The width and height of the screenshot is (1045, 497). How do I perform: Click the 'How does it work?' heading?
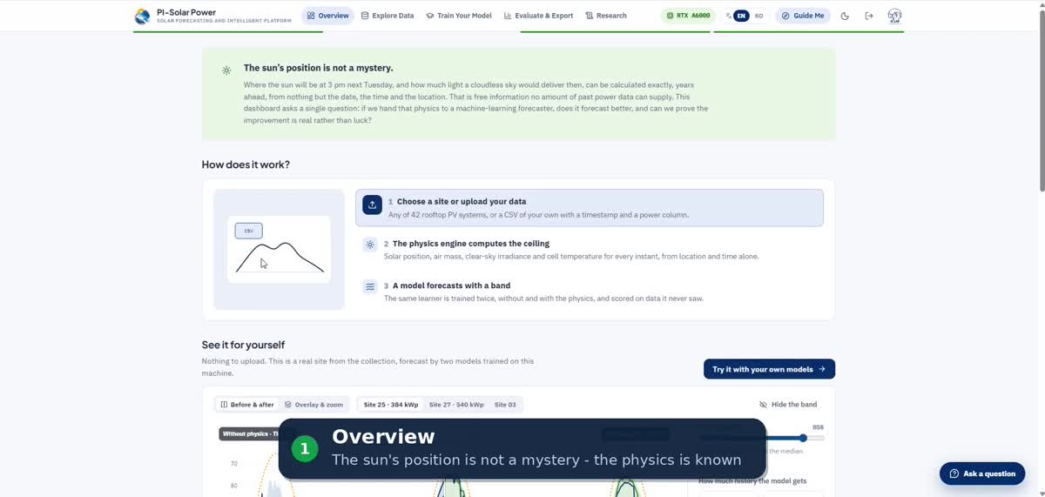coord(246,165)
